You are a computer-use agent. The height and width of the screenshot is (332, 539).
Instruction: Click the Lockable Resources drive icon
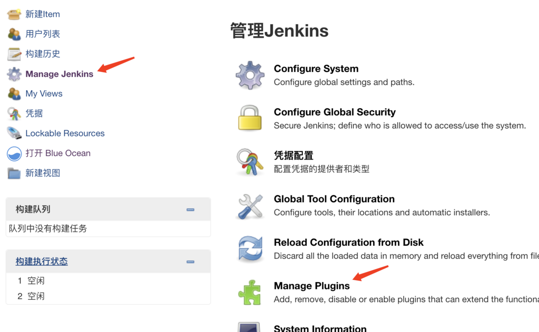[14, 133]
